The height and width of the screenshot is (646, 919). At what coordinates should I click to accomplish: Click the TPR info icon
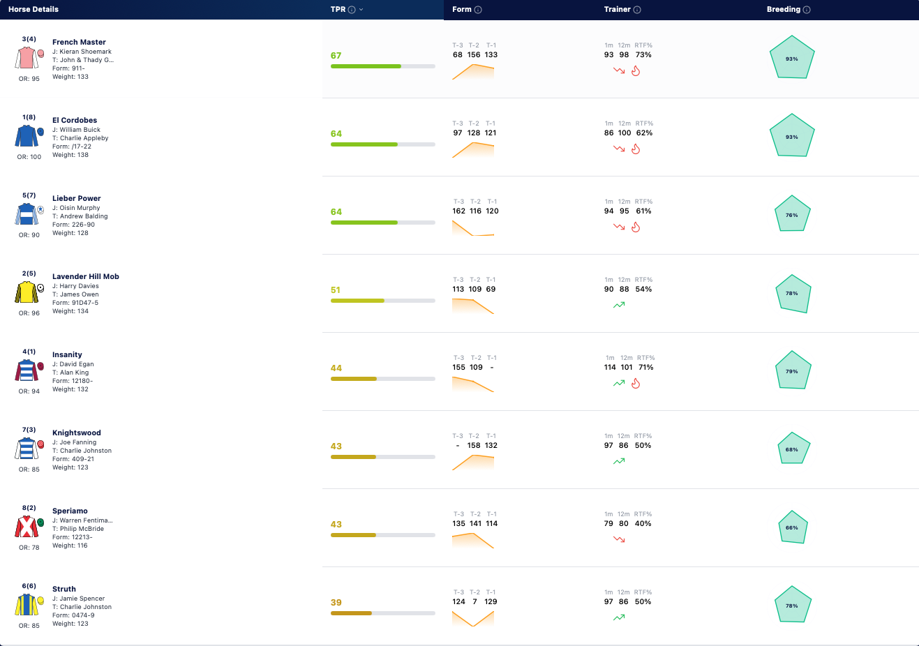(x=352, y=10)
